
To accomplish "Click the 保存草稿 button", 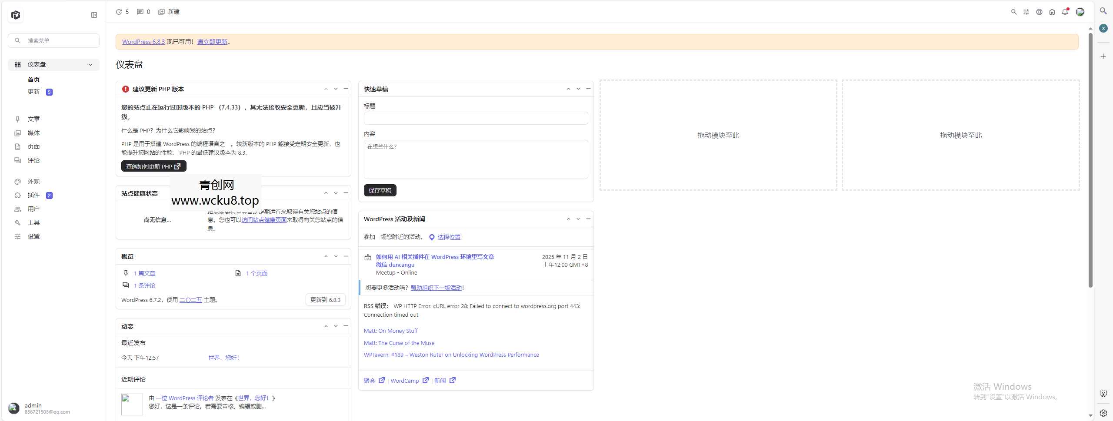I will tap(380, 190).
